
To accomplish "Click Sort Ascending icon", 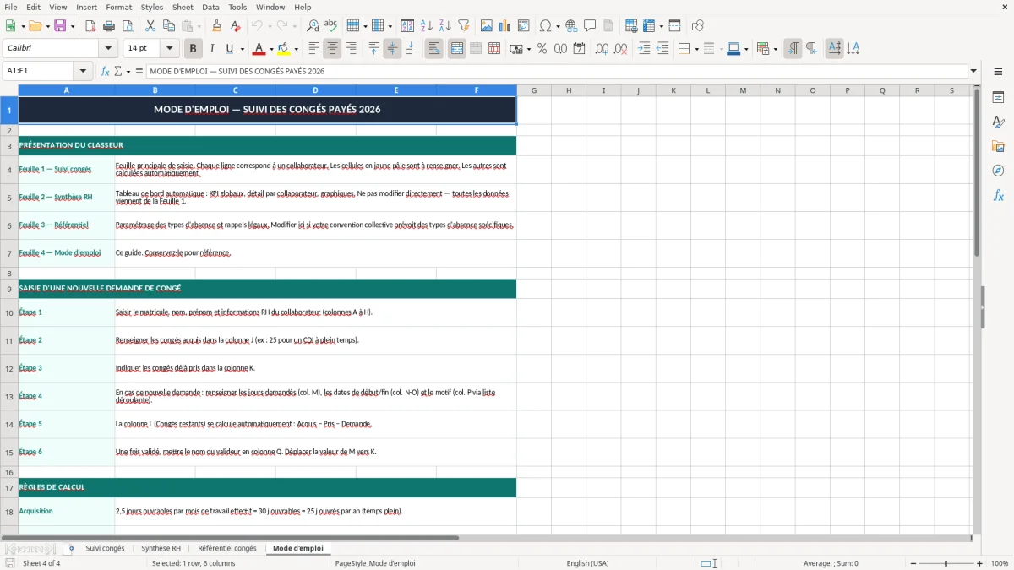I will point(427,26).
